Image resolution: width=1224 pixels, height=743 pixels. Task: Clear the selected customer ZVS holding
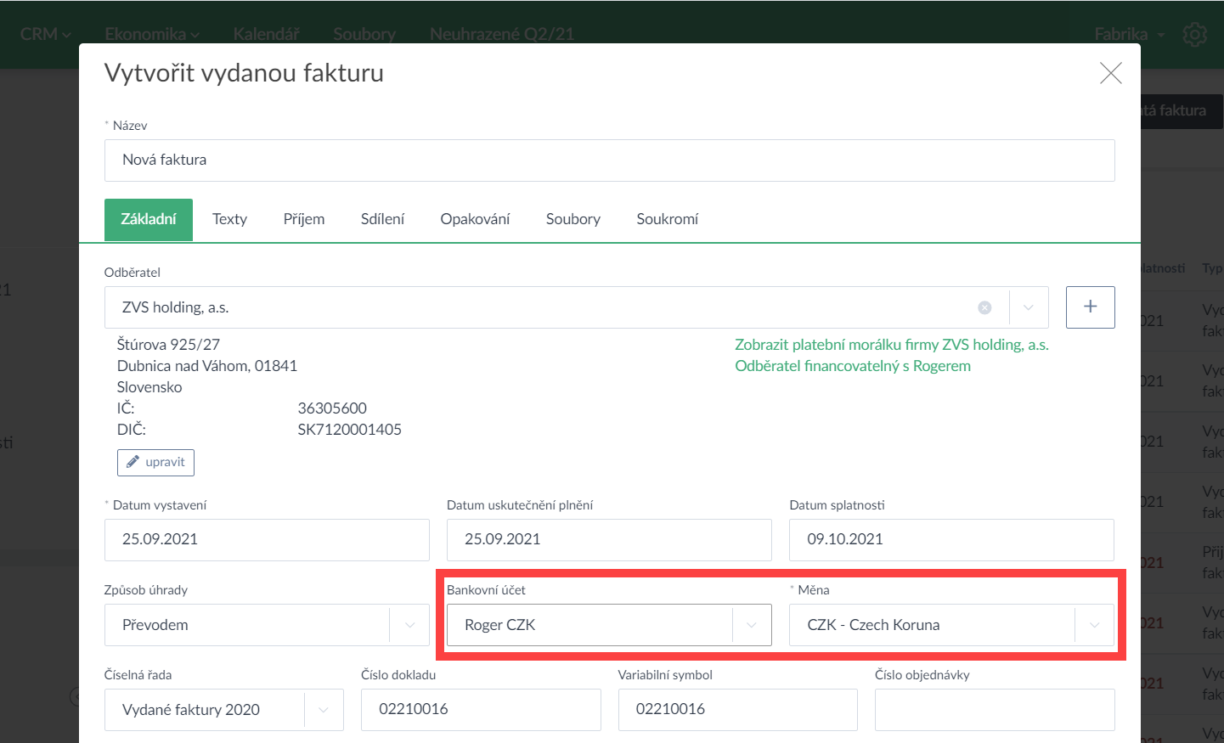pos(984,307)
